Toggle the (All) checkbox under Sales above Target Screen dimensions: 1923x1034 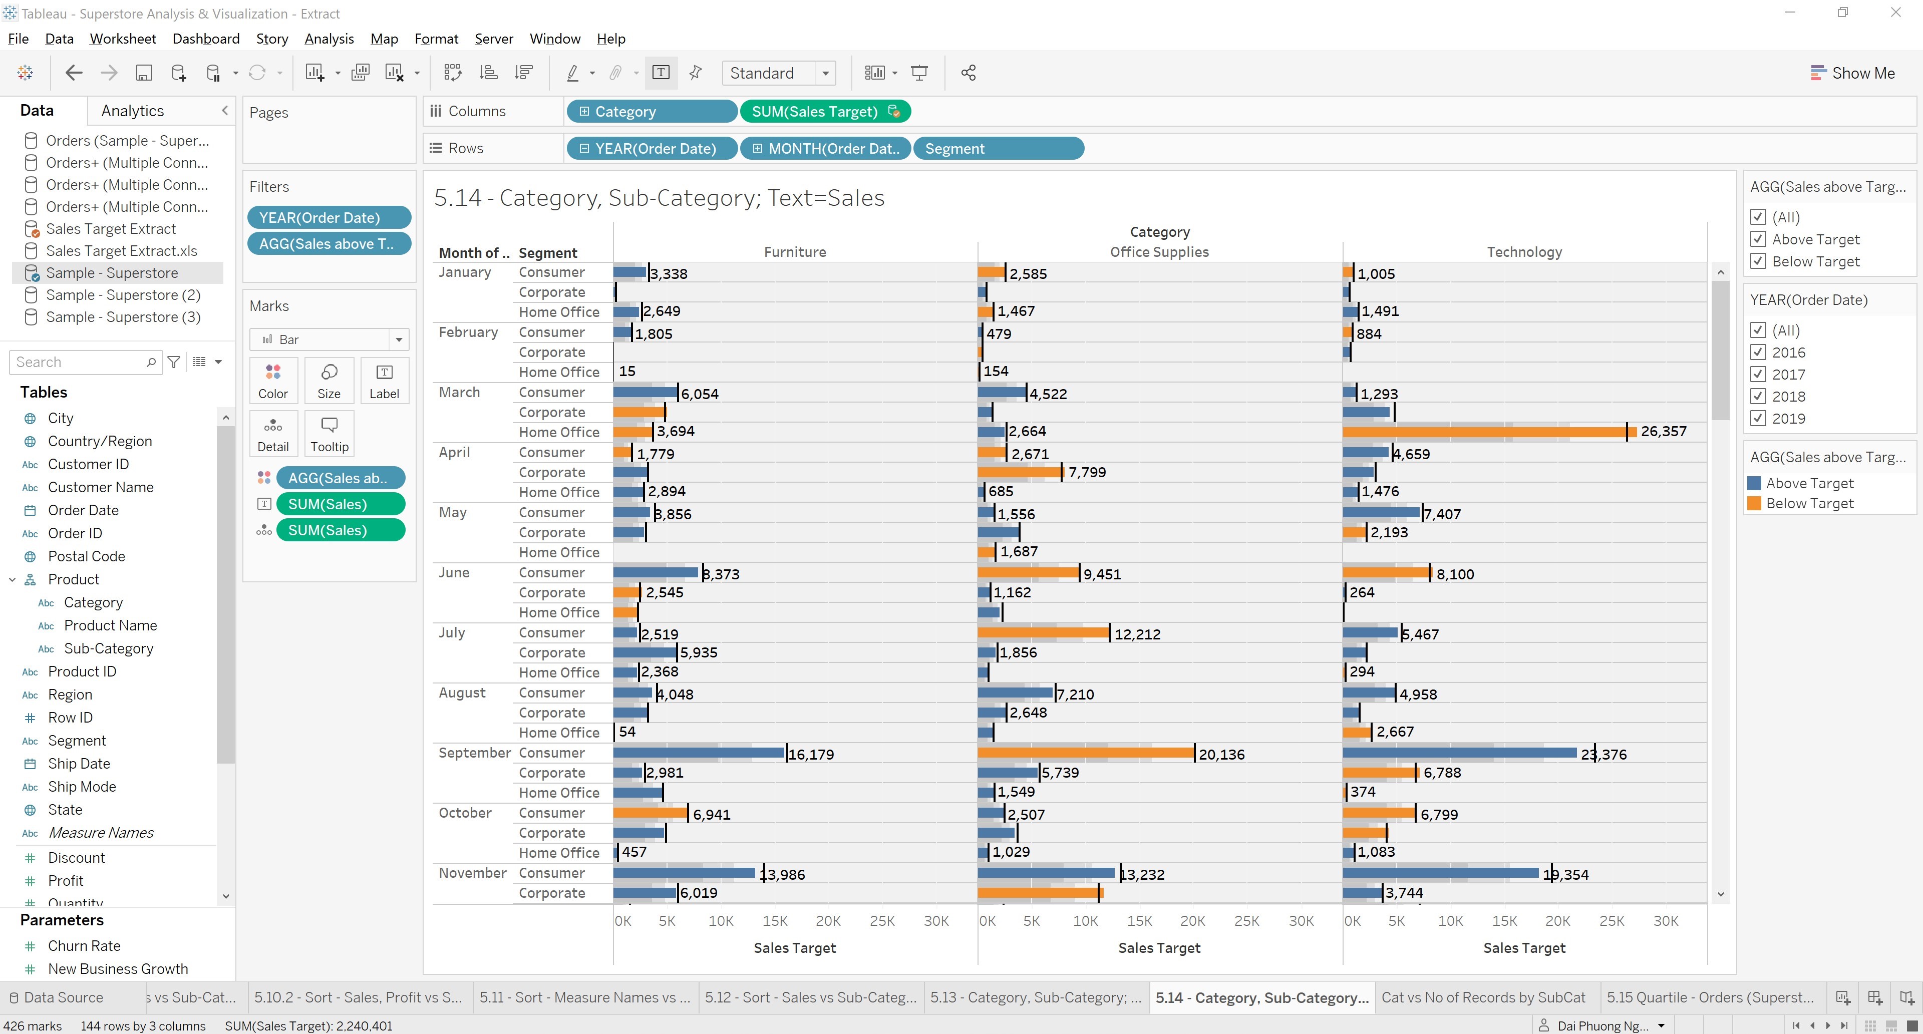[x=1759, y=216]
